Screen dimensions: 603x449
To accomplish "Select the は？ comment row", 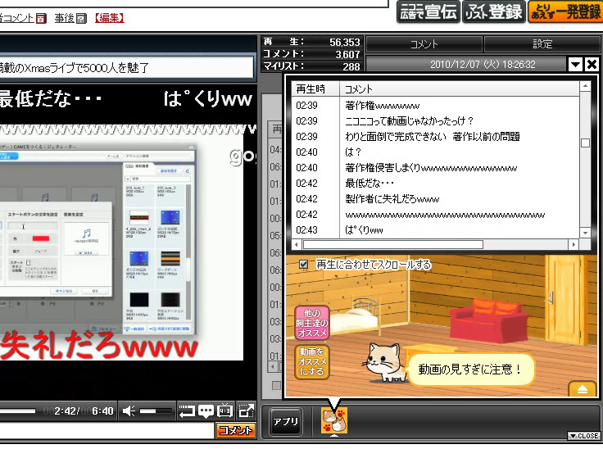I will tap(435, 152).
